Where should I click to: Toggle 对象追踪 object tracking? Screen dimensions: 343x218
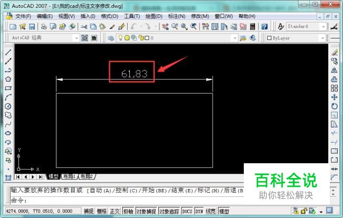(169, 211)
